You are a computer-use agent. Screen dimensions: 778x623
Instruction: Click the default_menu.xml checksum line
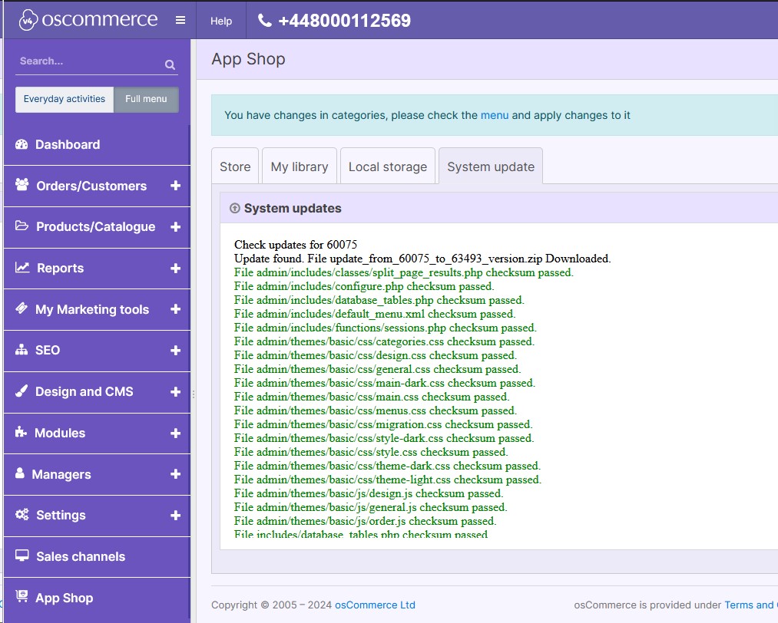[375, 314]
